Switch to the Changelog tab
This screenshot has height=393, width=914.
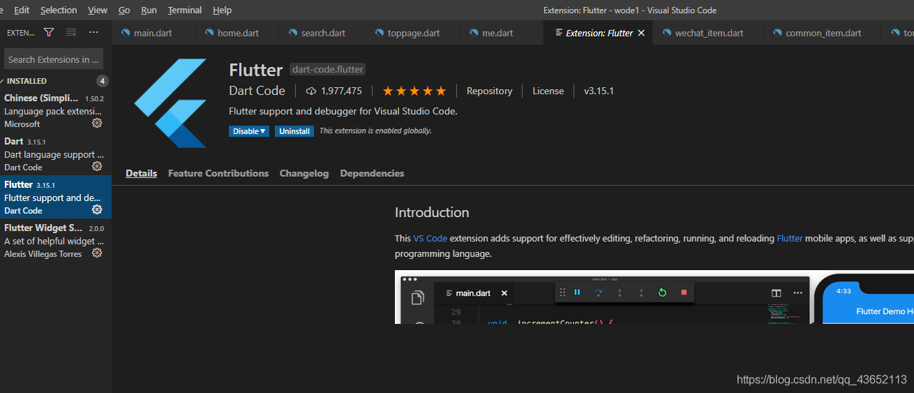click(304, 173)
